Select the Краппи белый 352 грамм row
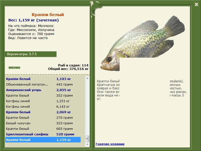 [43, 96]
